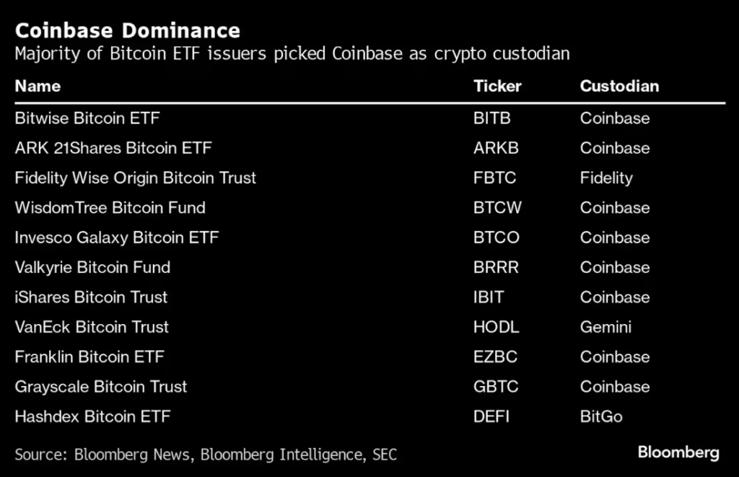739x477 pixels.
Task: Click Valkyrie Bitcoin Fund name
Action: [x=92, y=268]
